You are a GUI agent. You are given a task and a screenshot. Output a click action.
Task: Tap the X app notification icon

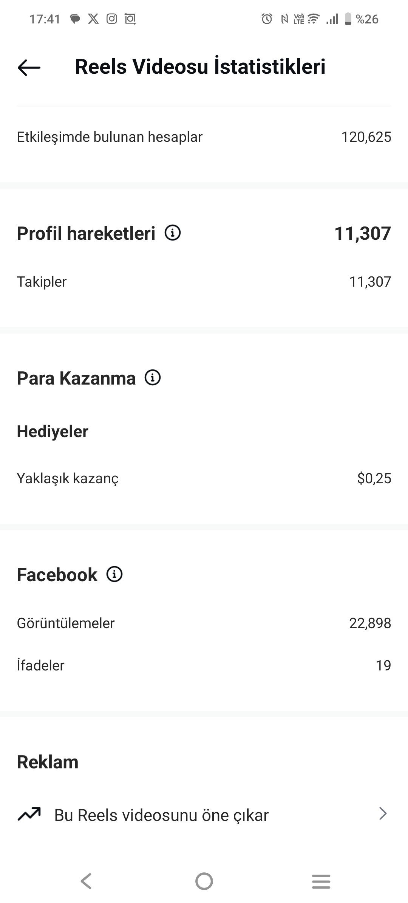tap(93, 19)
